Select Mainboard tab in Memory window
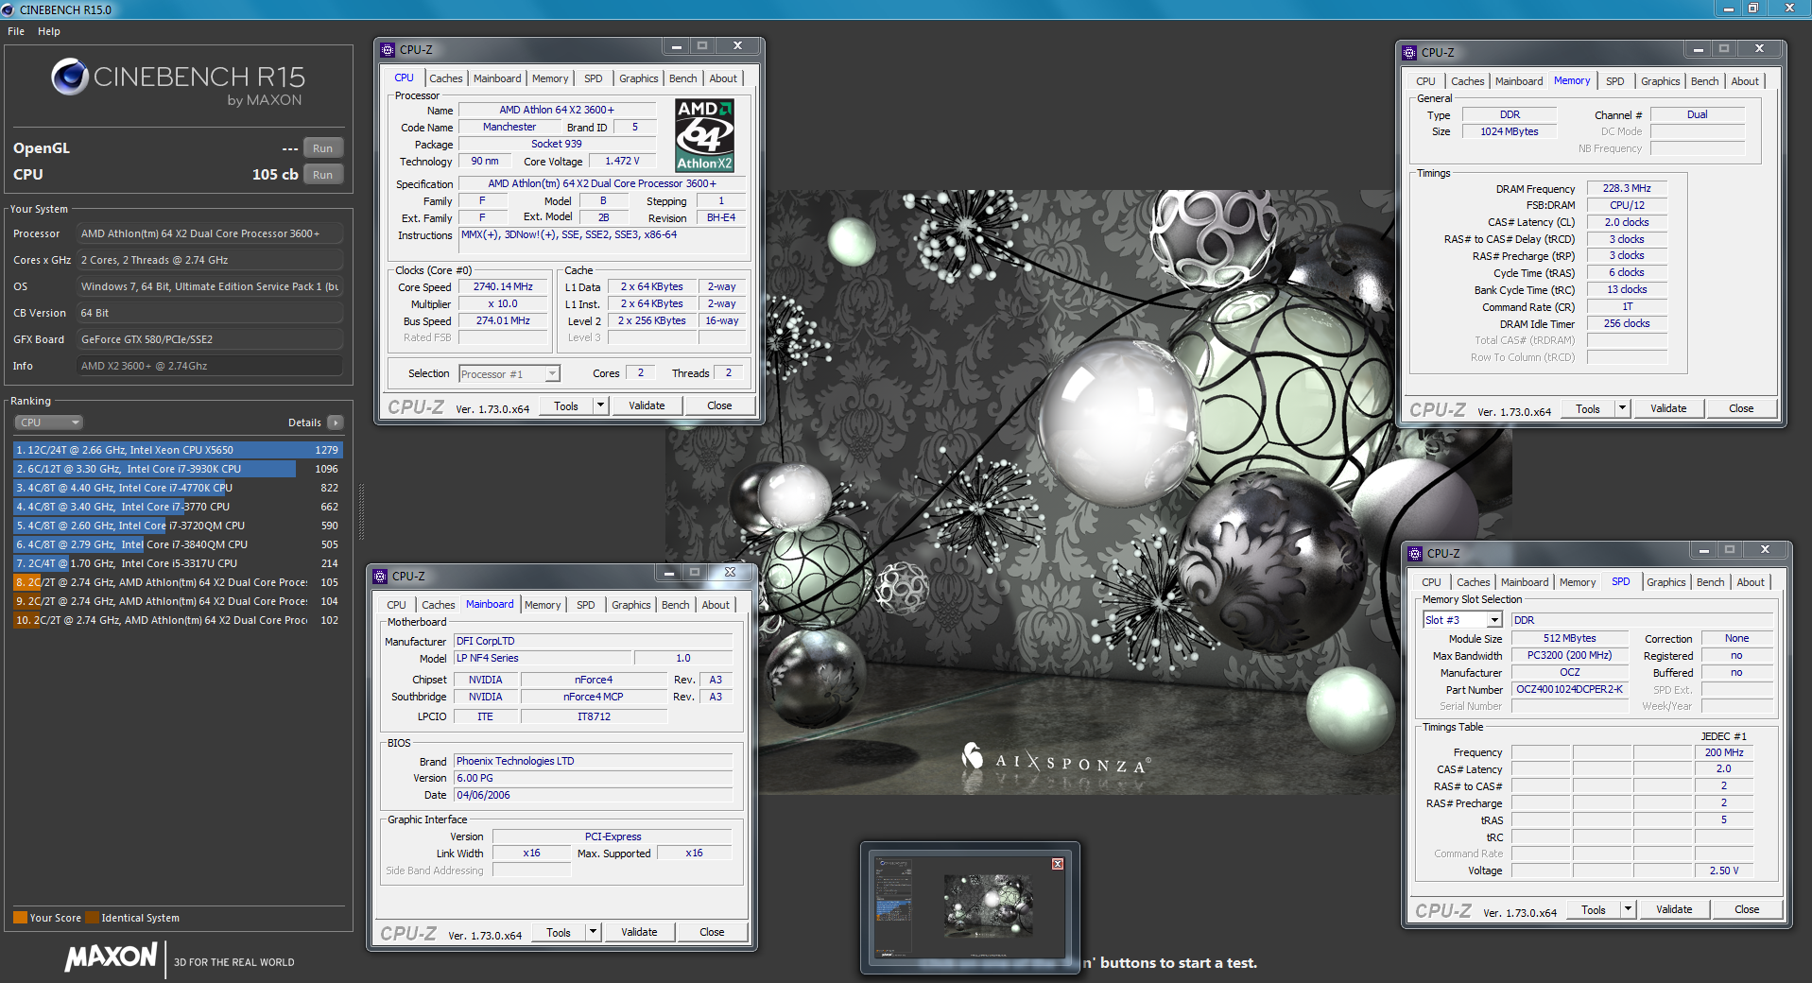 [x=1518, y=81]
